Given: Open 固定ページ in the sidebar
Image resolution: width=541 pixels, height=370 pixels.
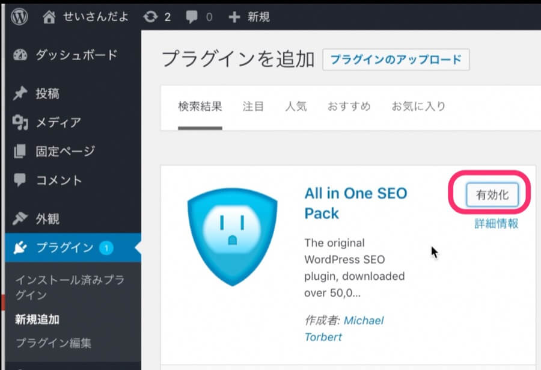Looking at the screenshot, I should (64, 151).
